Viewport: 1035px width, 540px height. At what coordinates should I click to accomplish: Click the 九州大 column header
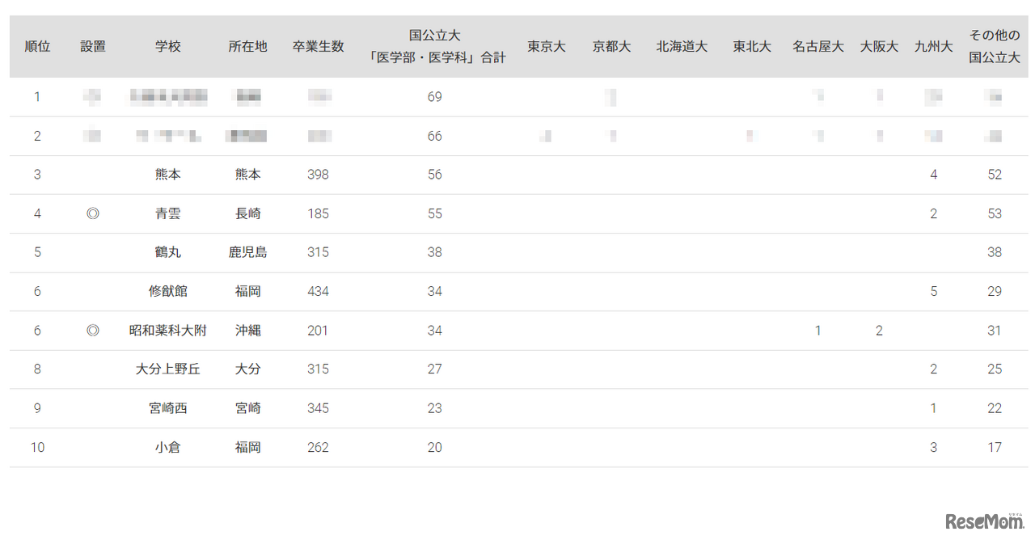pyautogui.click(x=933, y=46)
